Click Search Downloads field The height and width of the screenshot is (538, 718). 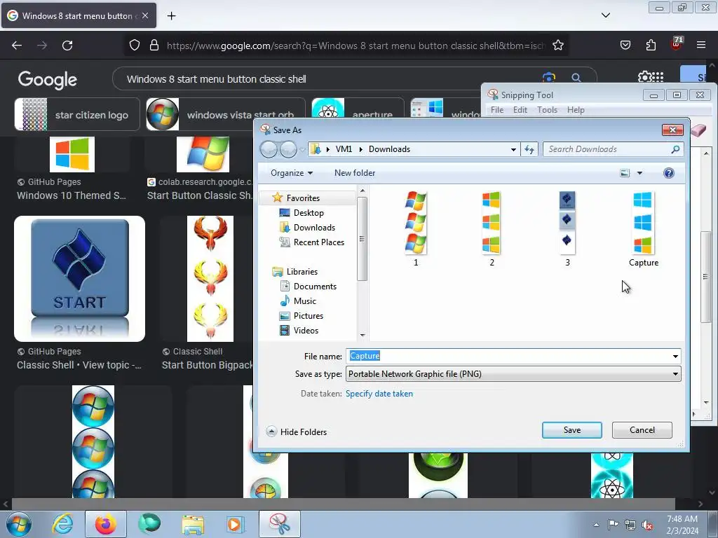(614, 149)
